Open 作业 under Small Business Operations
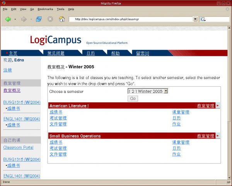 pyautogui.click(x=177, y=154)
